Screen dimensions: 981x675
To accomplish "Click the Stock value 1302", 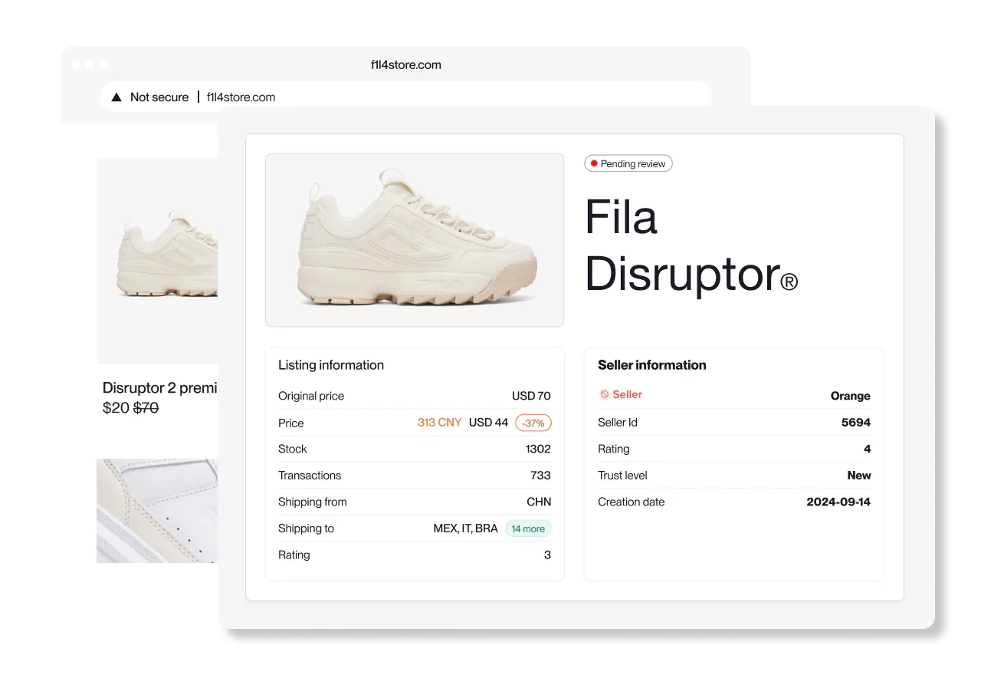I will (538, 449).
